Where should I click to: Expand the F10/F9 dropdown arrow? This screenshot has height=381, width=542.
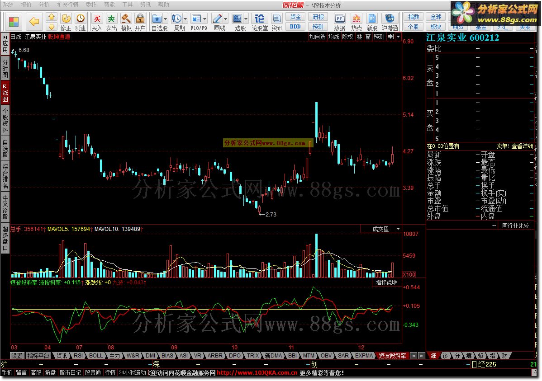pyautogui.click(x=205, y=19)
